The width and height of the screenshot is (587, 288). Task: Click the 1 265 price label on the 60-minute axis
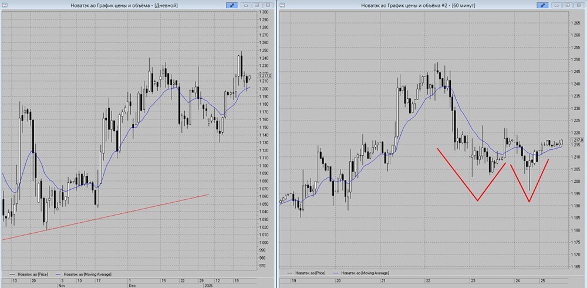575,24
